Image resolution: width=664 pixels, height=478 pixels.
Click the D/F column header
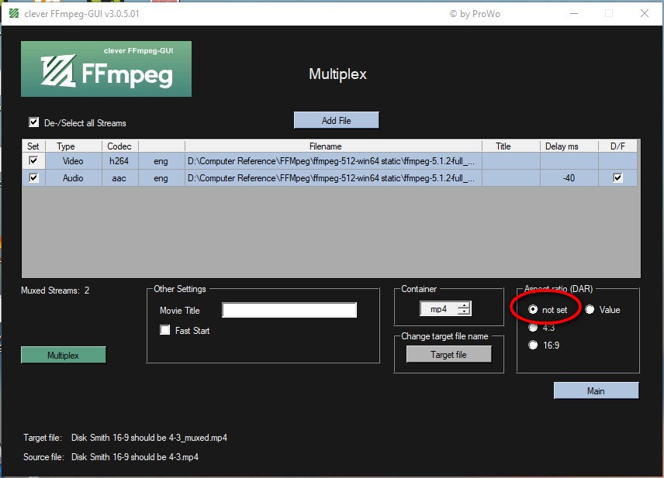click(x=617, y=146)
